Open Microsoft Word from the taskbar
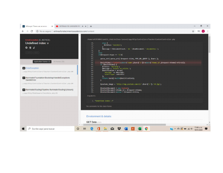 (x=126, y=129)
